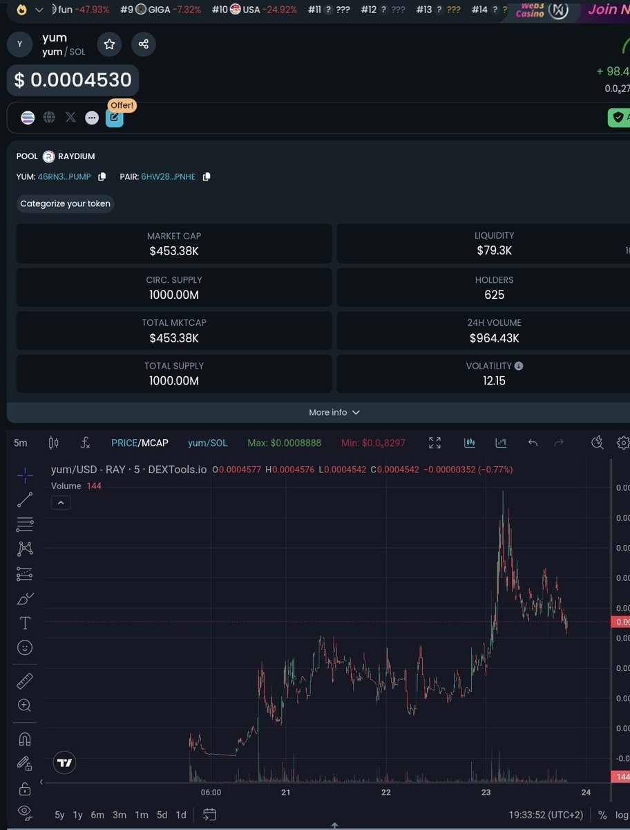Open the emoji icons tool
Screen dimensions: 630x830
click(25, 647)
